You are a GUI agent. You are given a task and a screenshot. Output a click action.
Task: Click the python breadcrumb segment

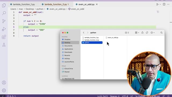tap(40, 9)
